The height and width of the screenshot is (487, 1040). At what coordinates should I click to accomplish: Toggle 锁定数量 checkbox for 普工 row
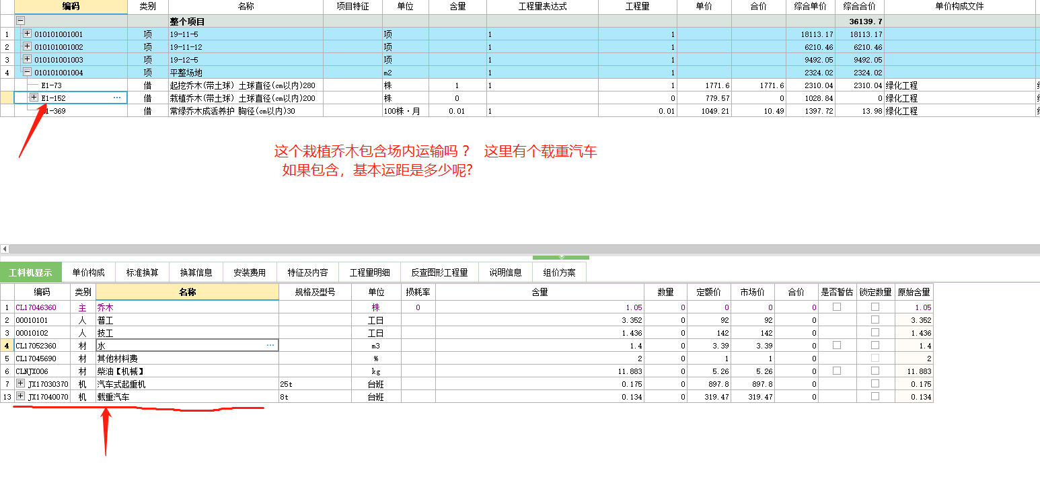(875, 320)
